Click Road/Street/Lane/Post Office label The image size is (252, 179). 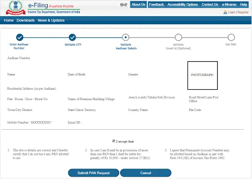coord(204,99)
